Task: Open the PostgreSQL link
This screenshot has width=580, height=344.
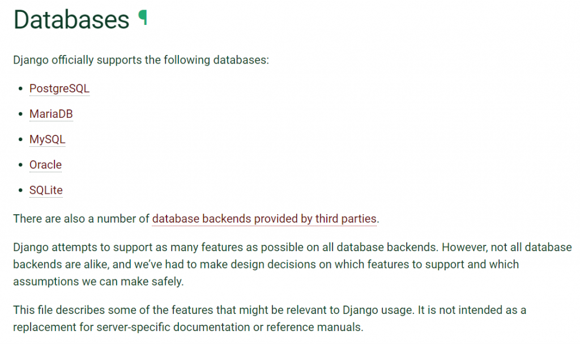Action: point(59,88)
